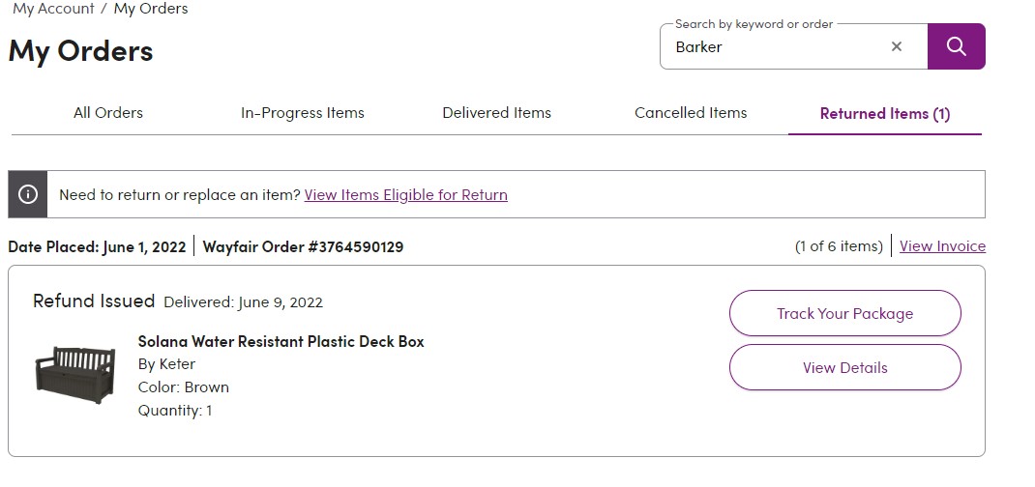The image size is (1035, 487).
Task: Click the Track Your Package button
Action: pos(844,313)
